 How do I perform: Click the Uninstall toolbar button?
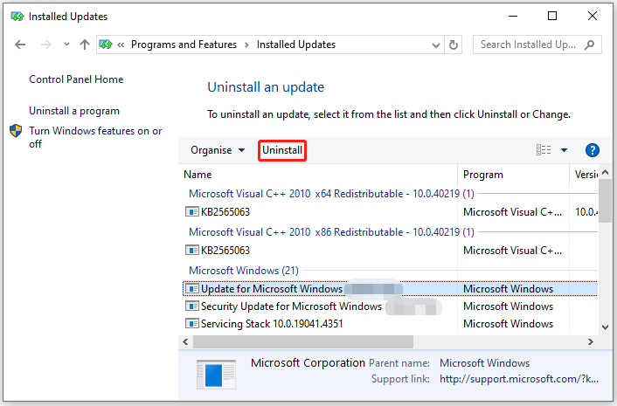(x=282, y=150)
